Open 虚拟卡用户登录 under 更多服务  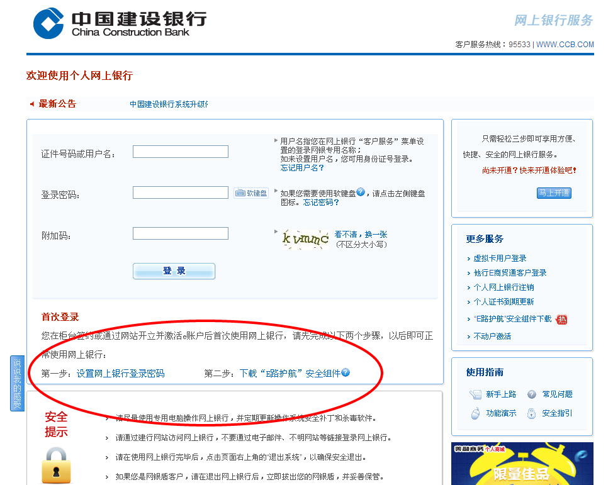pos(500,259)
